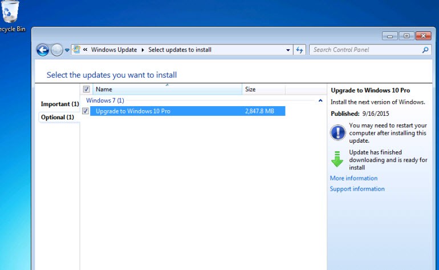Image resolution: width=439 pixels, height=270 pixels.
Task: Open the Important (1) tab
Action: point(60,104)
